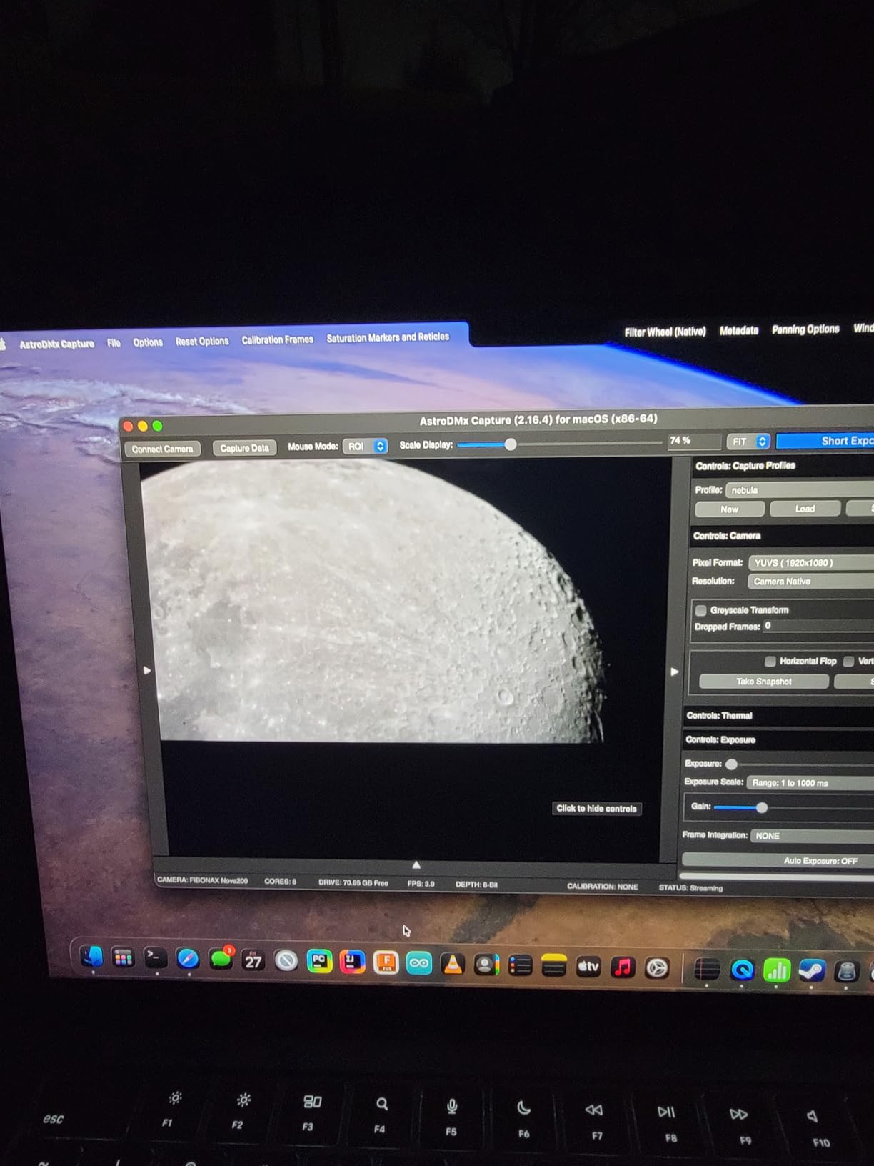Launch Steam from the dock
The width and height of the screenshot is (874, 1166).
coord(811,970)
